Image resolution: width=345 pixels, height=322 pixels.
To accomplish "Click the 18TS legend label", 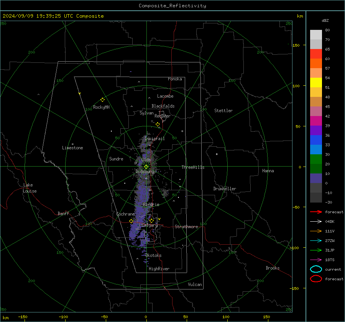I will point(330,260).
